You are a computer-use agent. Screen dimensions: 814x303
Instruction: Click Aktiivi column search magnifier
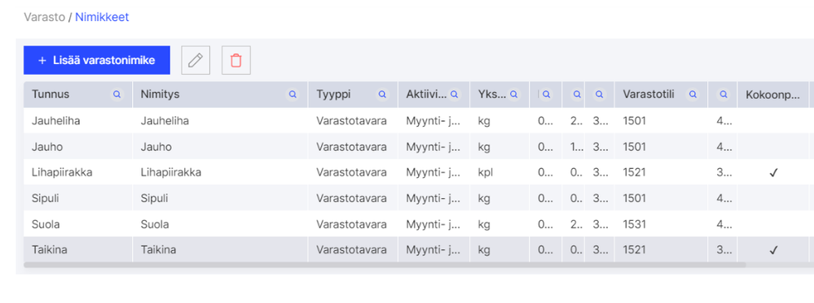click(454, 94)
